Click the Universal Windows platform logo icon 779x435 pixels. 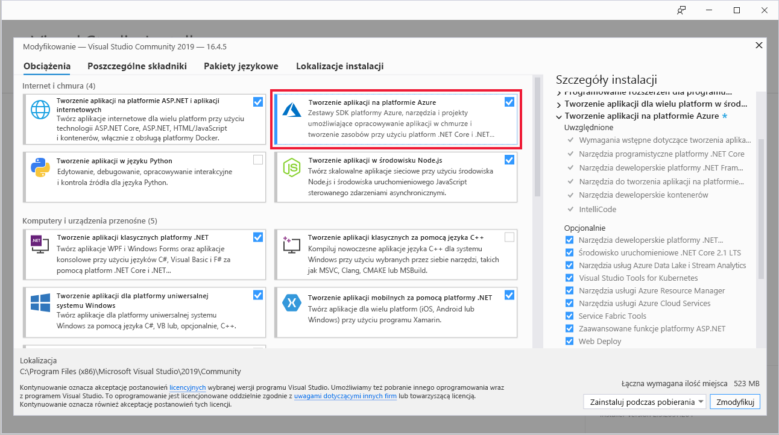pyautogui.click(x=40, y=302)
